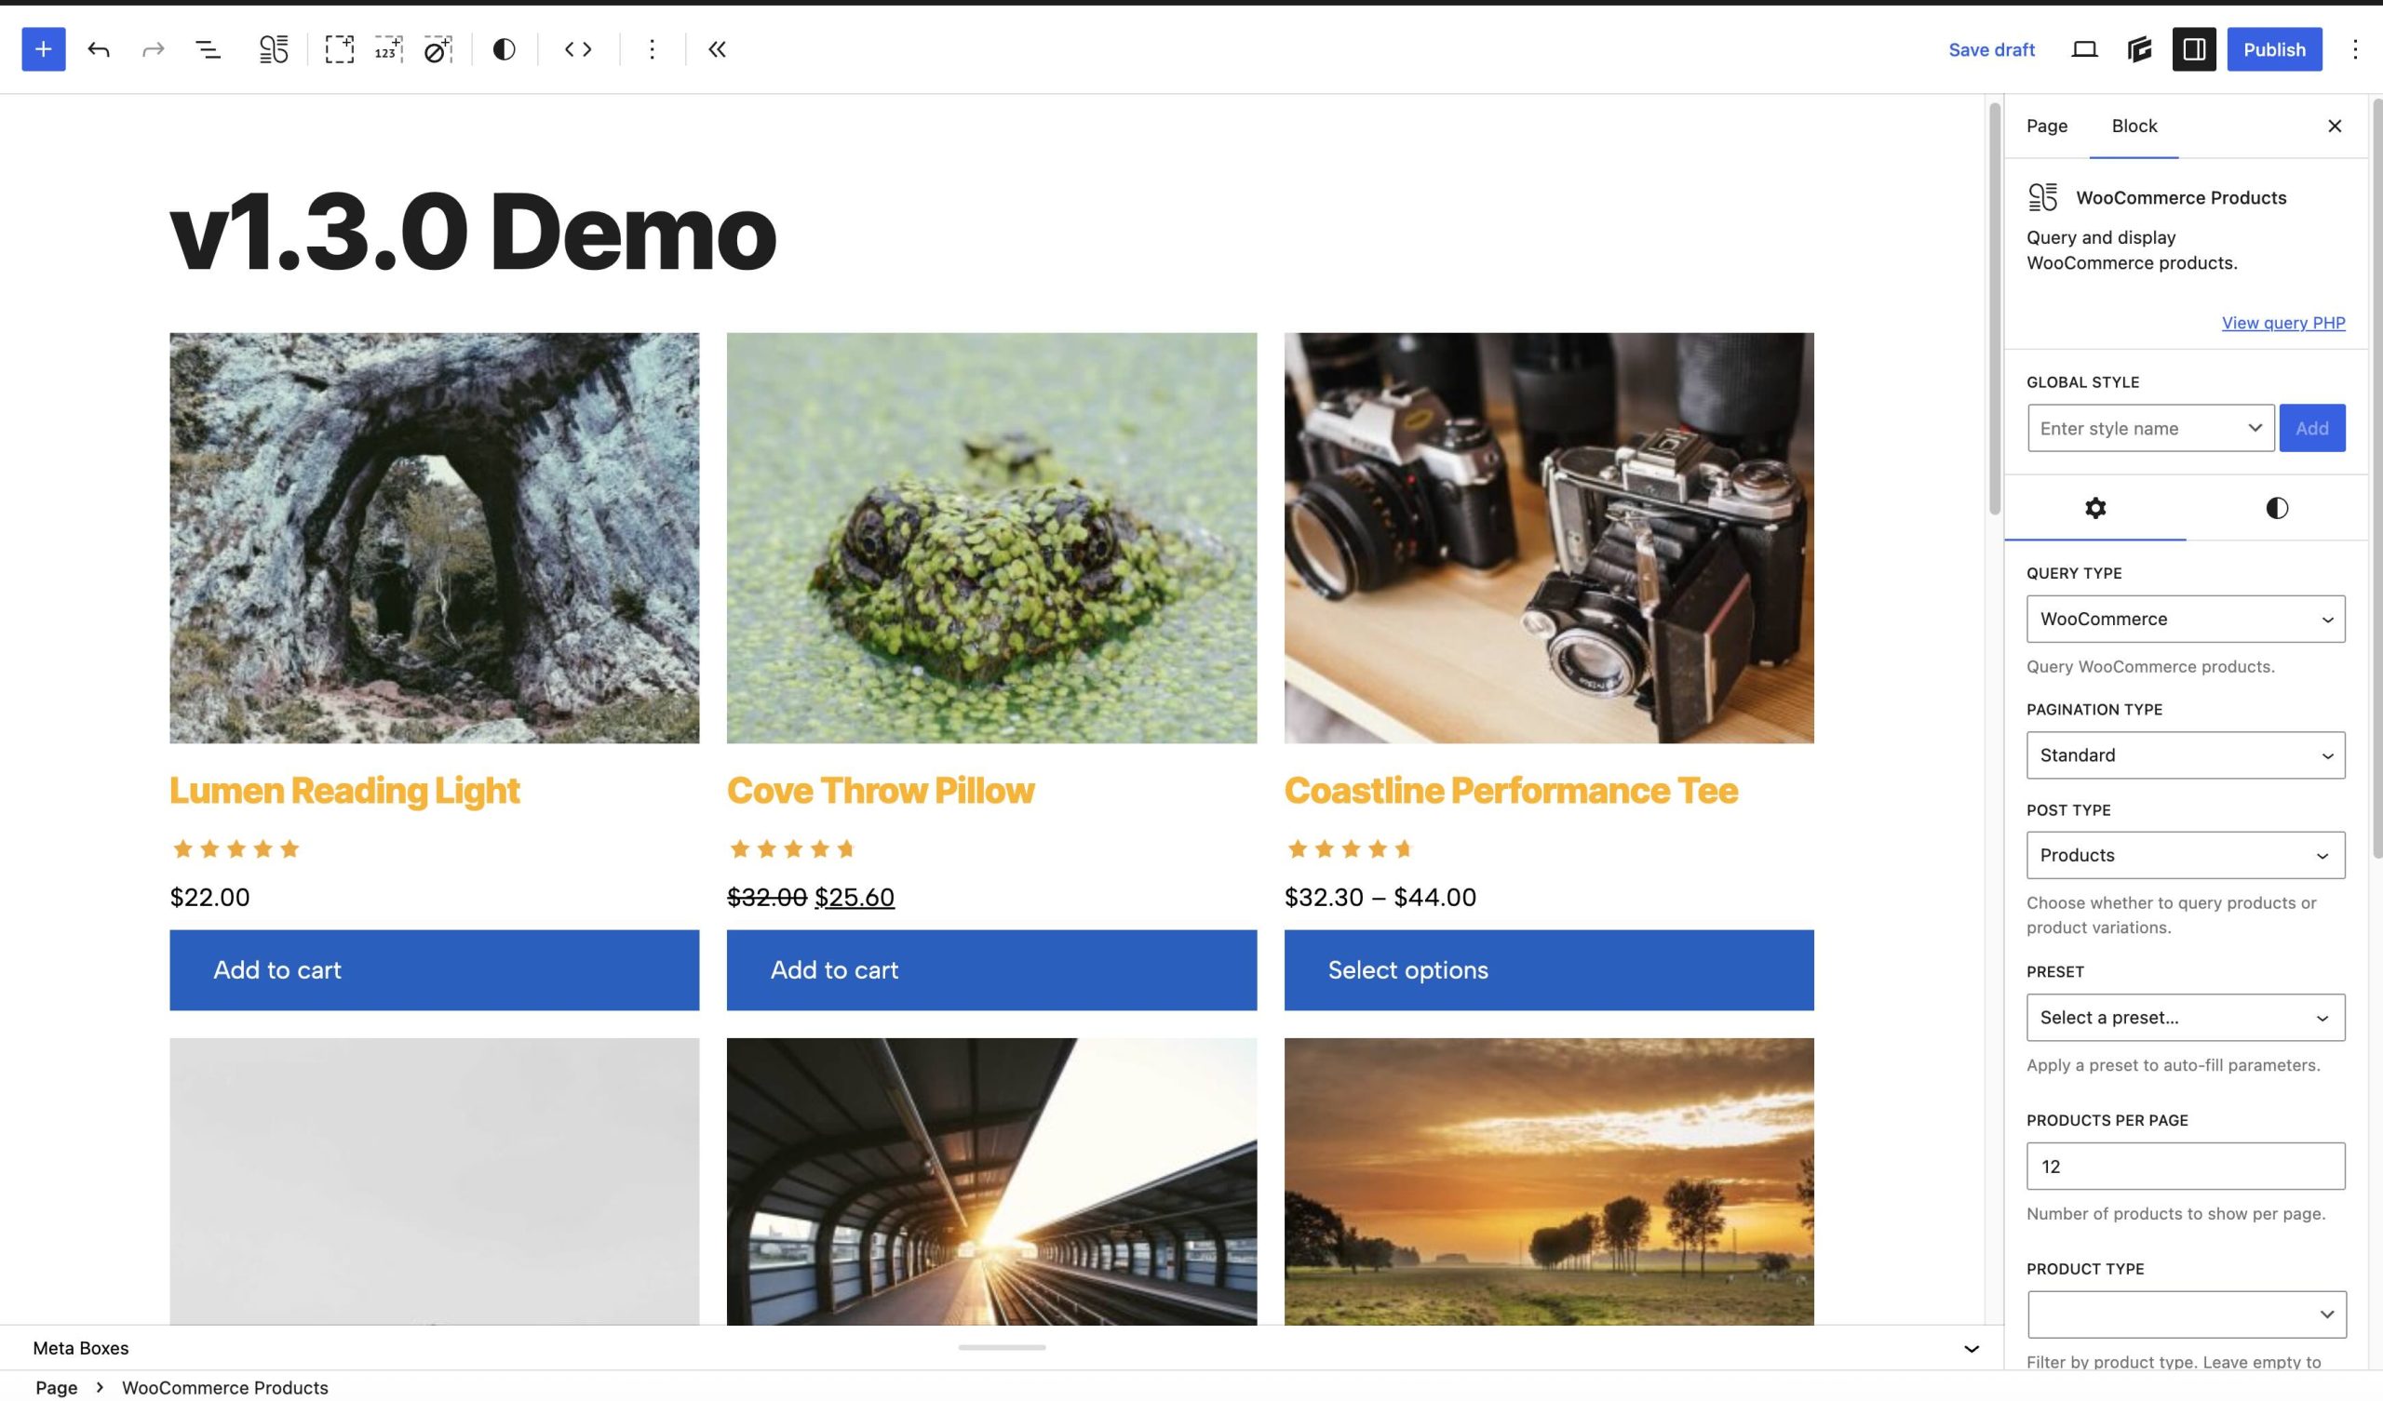Viewport: 2383px width, 1401px height.
Task: Click the redo arrow icon
Action: coord(154,49)
